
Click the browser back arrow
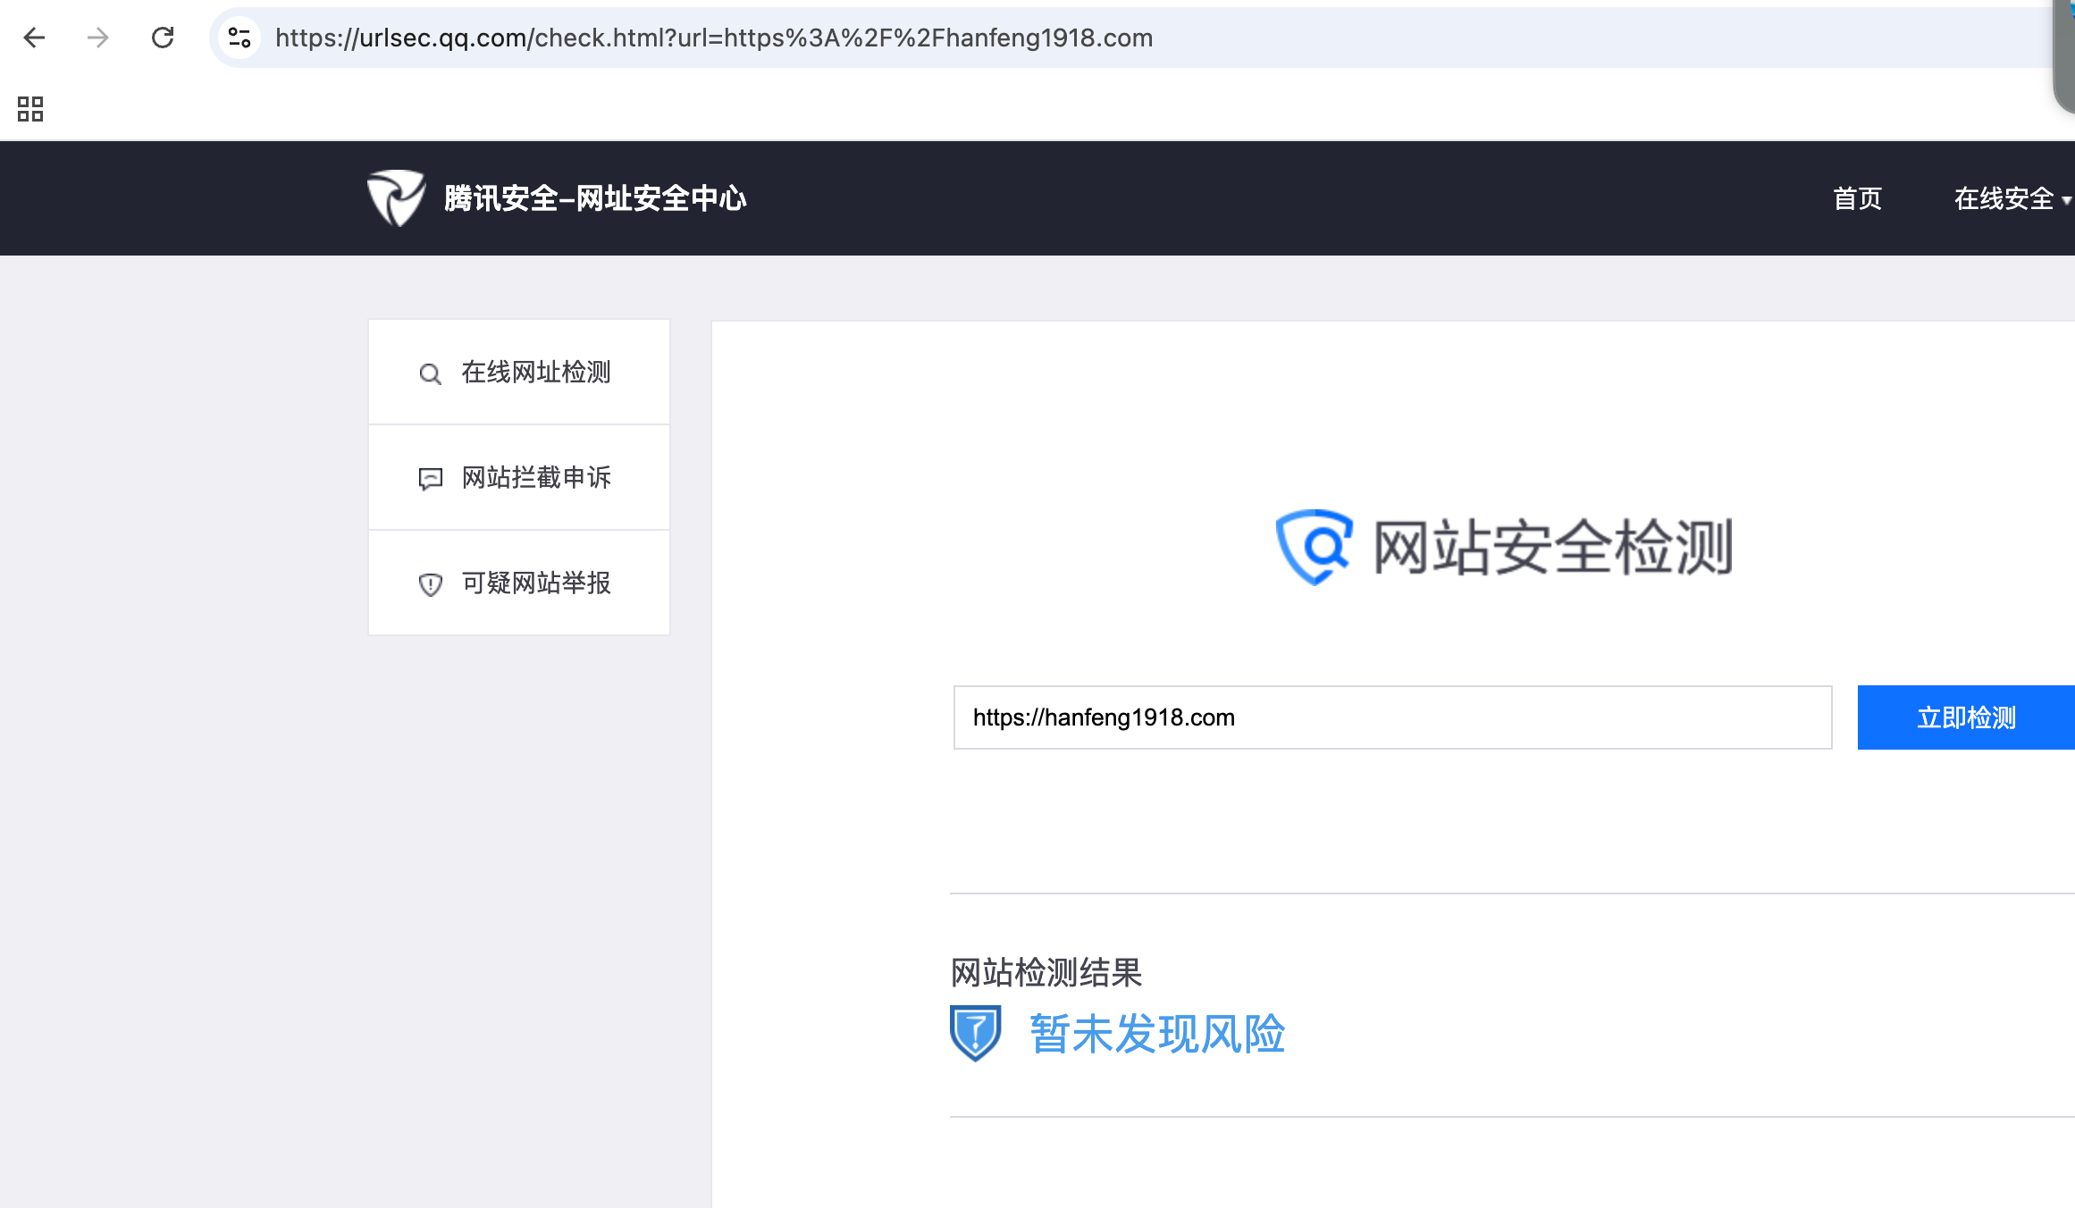[34, 38]
